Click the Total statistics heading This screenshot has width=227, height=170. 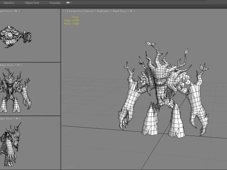[x=76, y=17]
